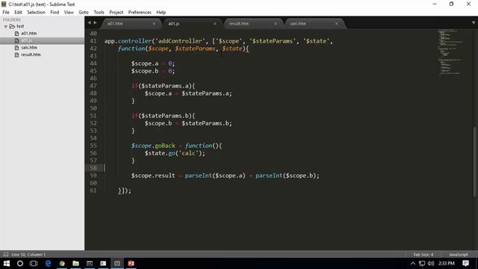Open the View menu
Image resolution: width=478 pixels, height=269 pixels.
[69, 12]
